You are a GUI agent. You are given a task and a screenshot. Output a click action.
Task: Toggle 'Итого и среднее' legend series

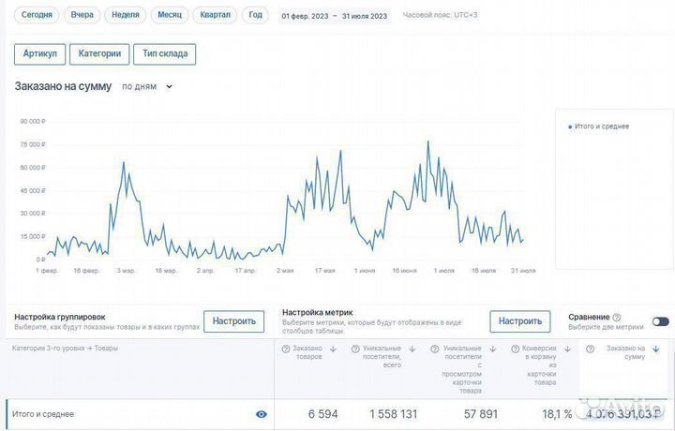[x=600, y=126]
